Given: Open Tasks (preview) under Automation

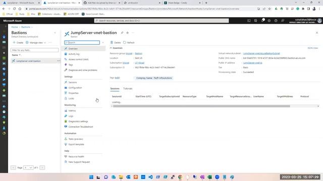Looking at the screenshot, I should pyautogui.click(x=76, y=139).
